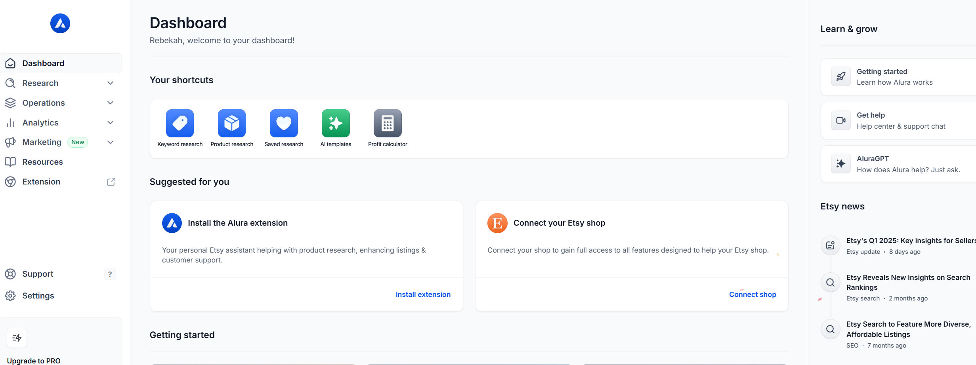Viewport: 976px width, 365px height.
Task: Open the Get help support chat card
Action: [x=898, y=120]
